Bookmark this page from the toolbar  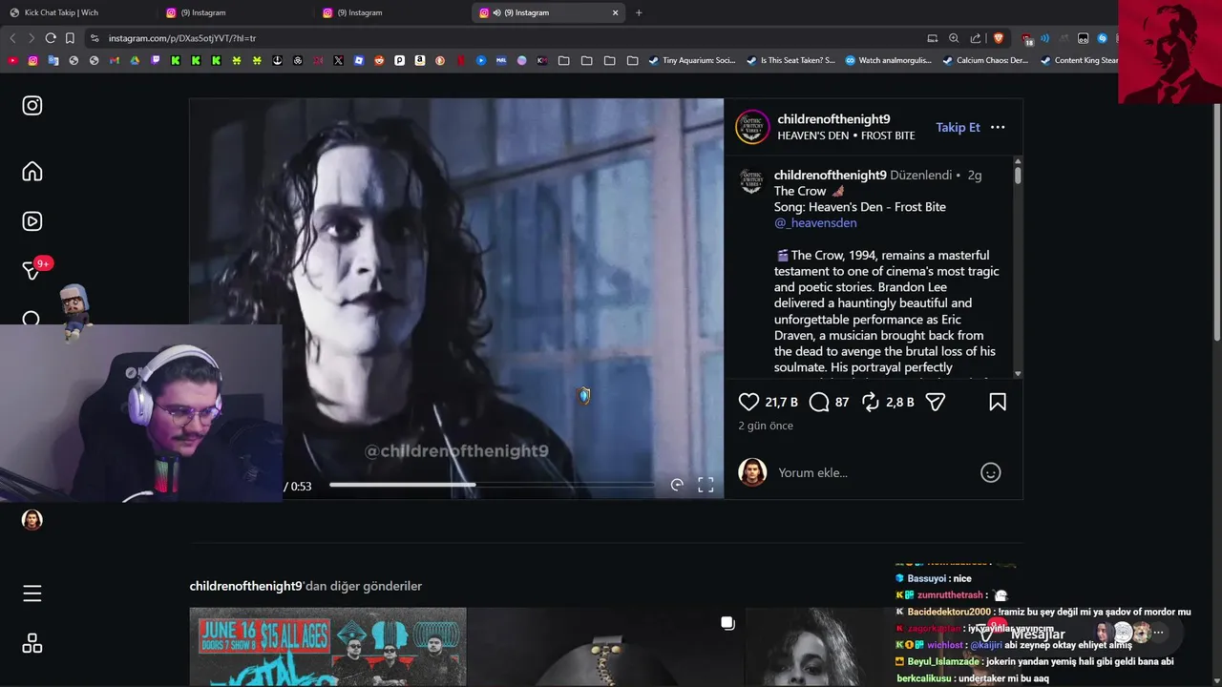[x=70, y=38]
